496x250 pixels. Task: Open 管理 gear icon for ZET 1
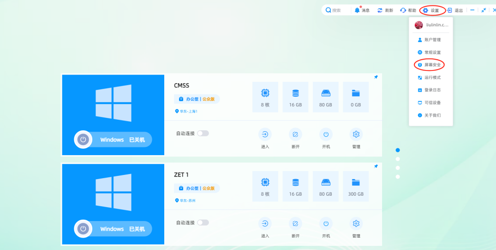(x=356, y=223)
